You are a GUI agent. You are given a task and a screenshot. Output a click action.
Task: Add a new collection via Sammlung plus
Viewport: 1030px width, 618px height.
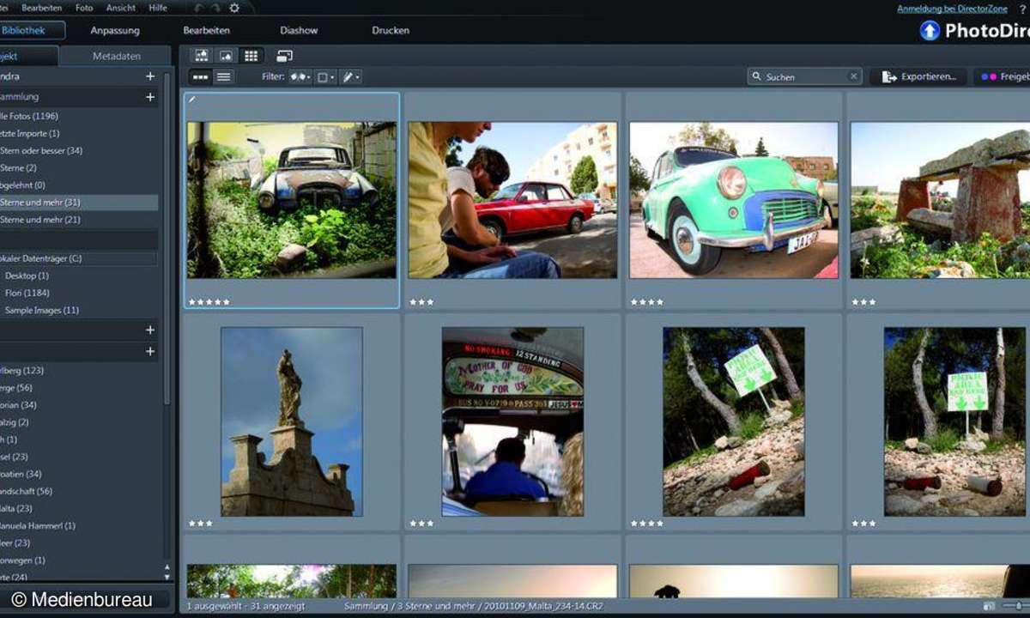click(150, 97)
